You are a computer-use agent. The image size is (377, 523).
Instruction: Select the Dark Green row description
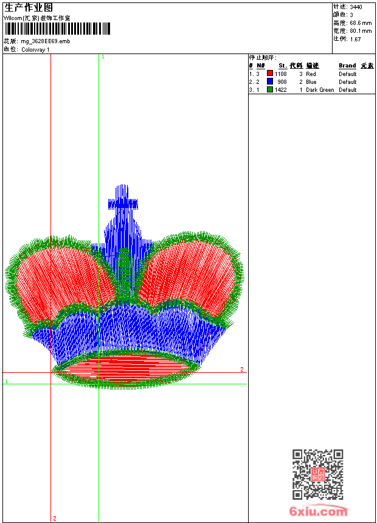pos(320,90)
